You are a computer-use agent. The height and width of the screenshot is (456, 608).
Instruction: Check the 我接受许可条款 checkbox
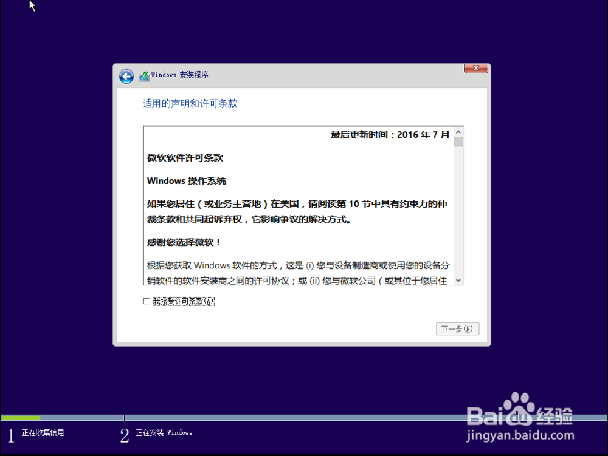pos(146,301)
